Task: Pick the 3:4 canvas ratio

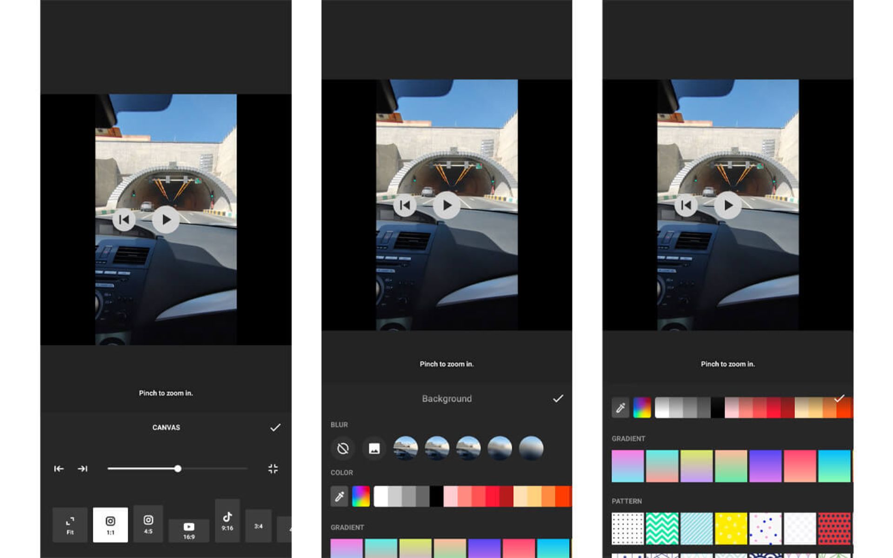Action: click(x=258, y=526)
